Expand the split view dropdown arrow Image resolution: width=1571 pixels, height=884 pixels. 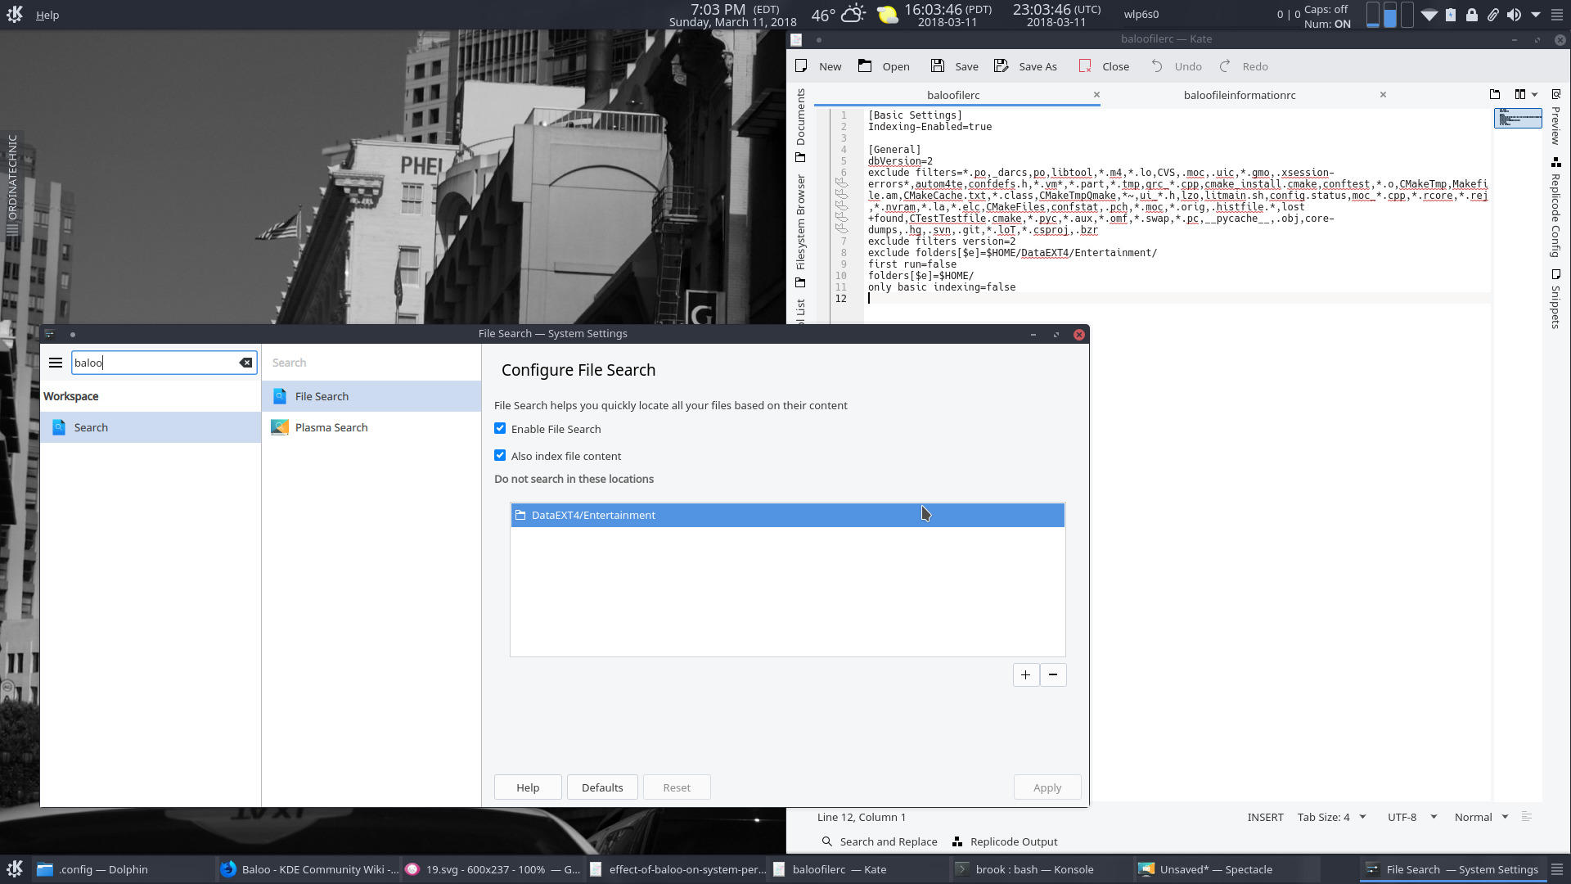(1534, 95)
